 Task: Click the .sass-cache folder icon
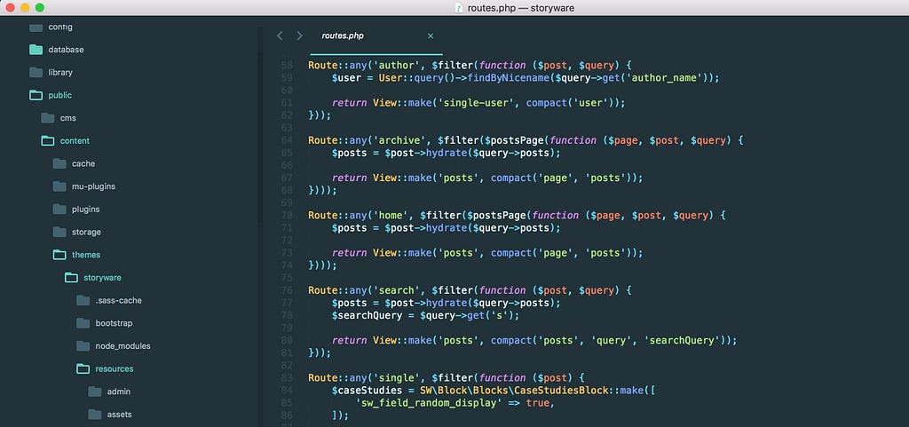[x=83, y=301]
